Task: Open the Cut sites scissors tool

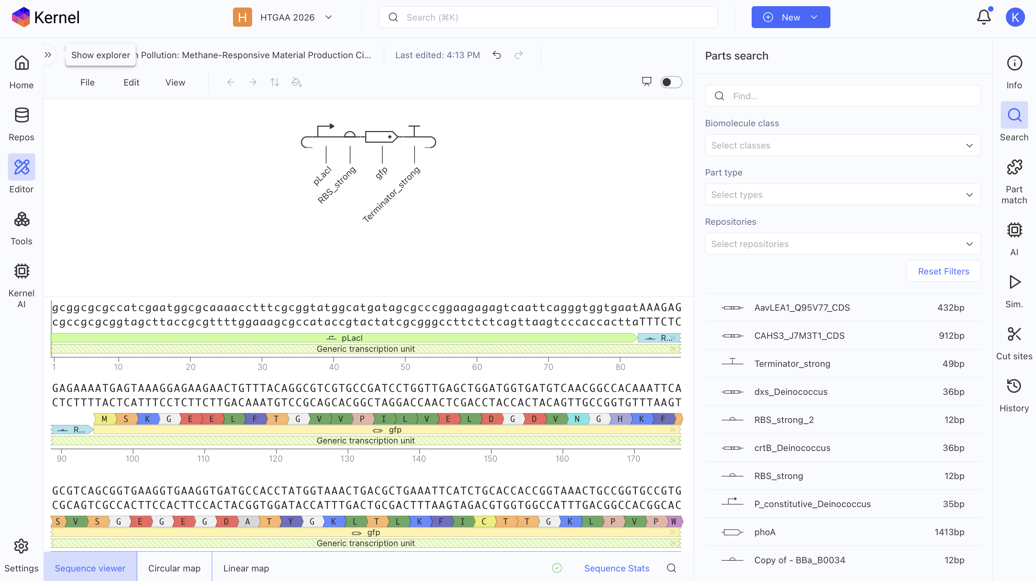Action: coord(1014,343)
